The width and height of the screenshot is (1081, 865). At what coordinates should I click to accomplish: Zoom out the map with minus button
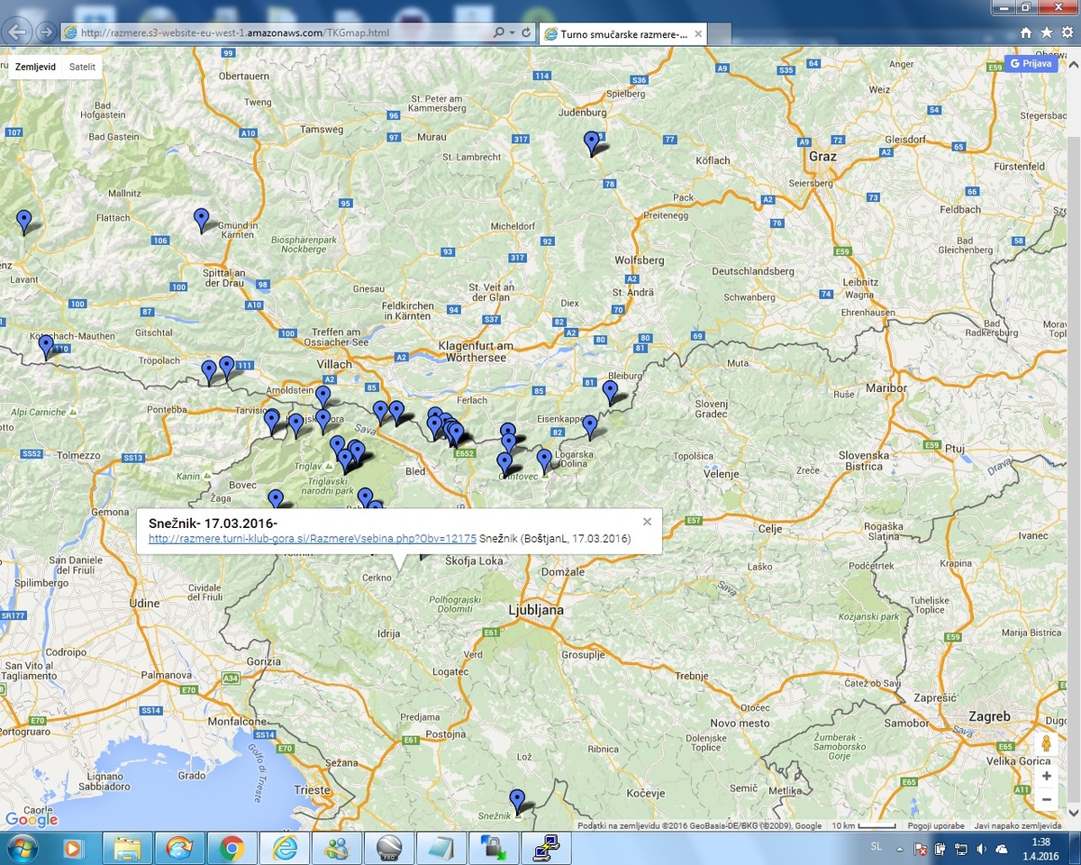tap(1046, 799)
